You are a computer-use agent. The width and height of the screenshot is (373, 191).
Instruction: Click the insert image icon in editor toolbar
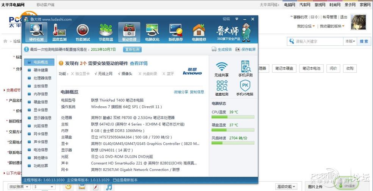click(x=82, y=187)
